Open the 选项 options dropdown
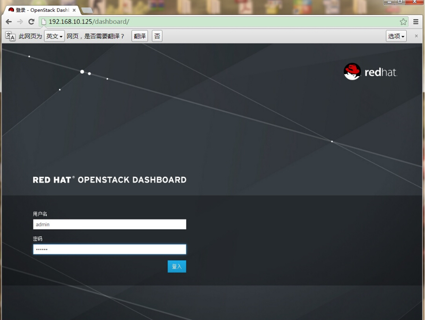The height and width of the screenshot is (320, 425). (x=396, y=36)
